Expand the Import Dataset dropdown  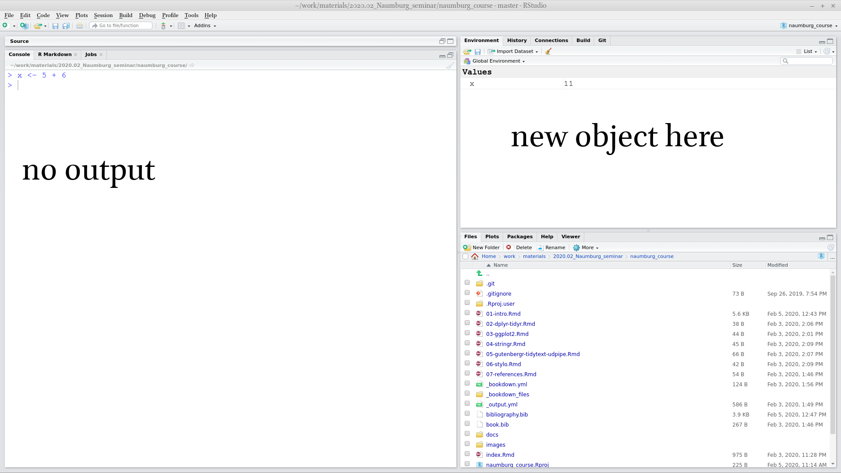[513, 52]
